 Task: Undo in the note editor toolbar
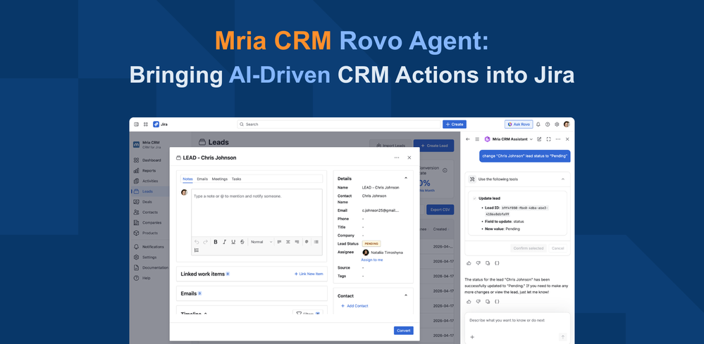tap(197, 242)
